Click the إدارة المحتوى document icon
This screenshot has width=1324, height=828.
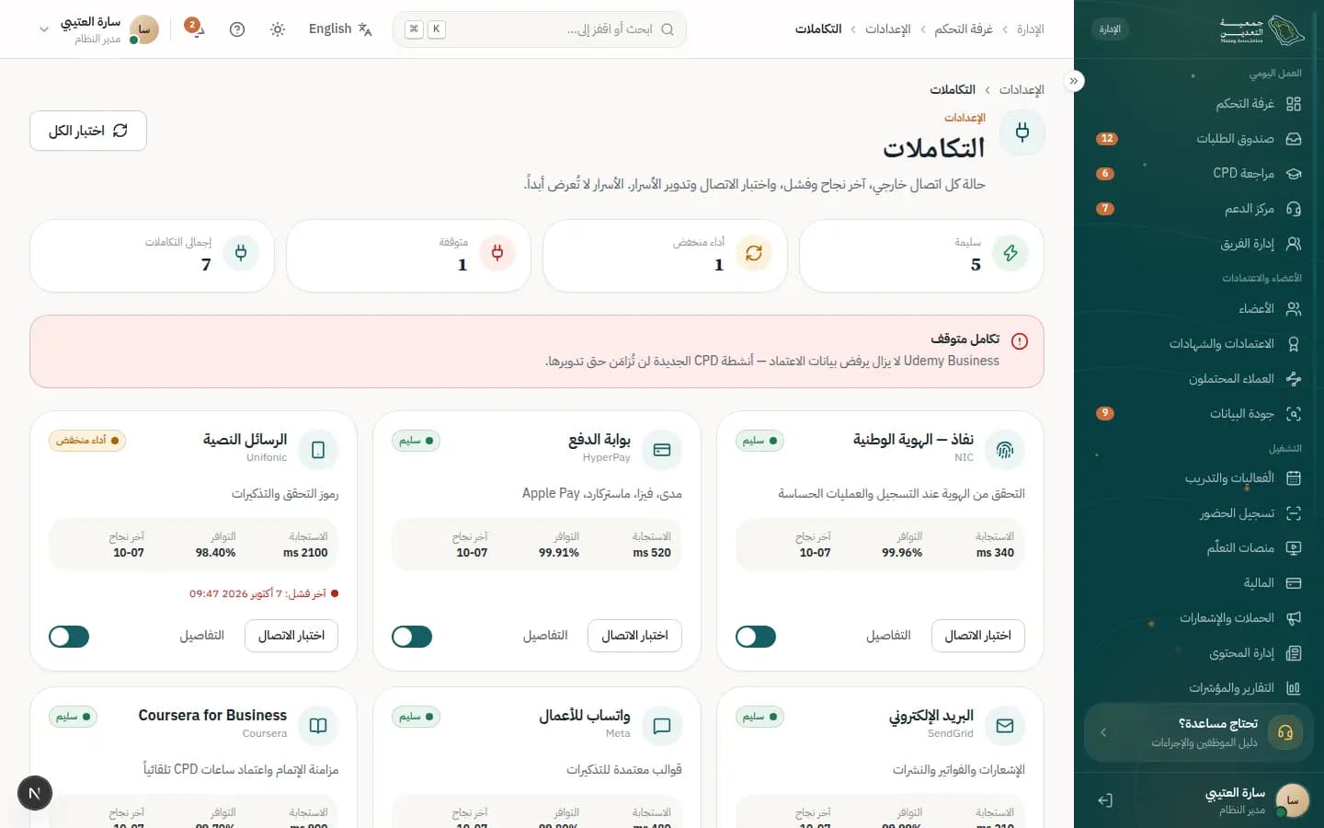(x=1294, y=653)
